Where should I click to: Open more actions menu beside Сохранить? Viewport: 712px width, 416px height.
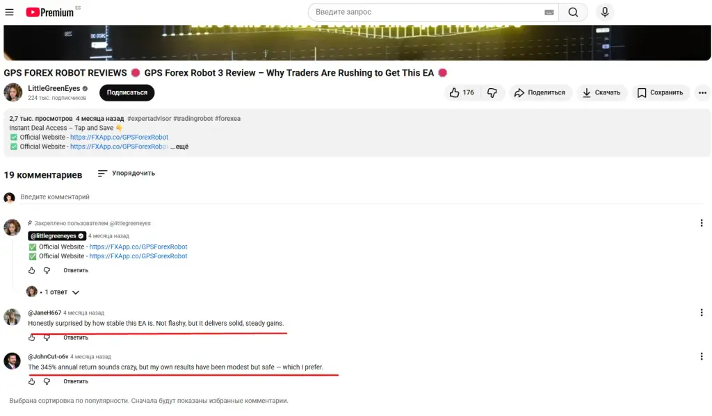coord(702,92)
